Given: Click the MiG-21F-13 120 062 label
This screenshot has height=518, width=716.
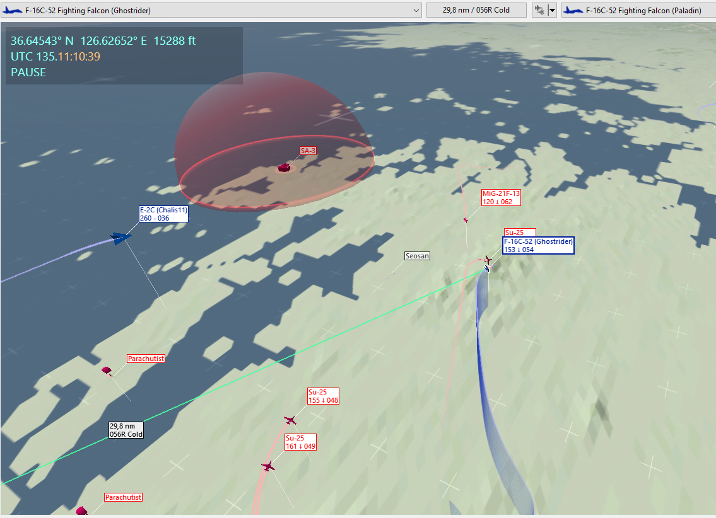Looking at the screenshot, I should [501, 197].
